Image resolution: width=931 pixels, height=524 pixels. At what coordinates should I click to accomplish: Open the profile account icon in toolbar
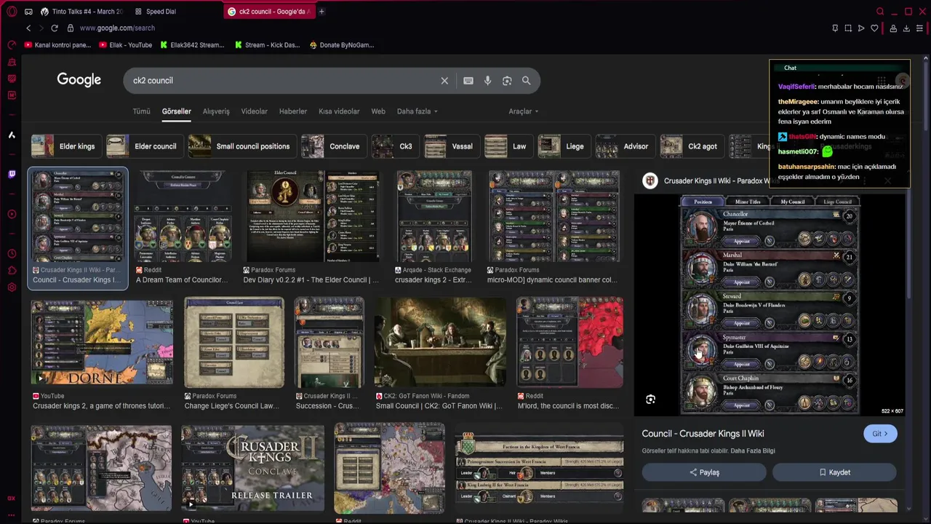click(893, 28)
